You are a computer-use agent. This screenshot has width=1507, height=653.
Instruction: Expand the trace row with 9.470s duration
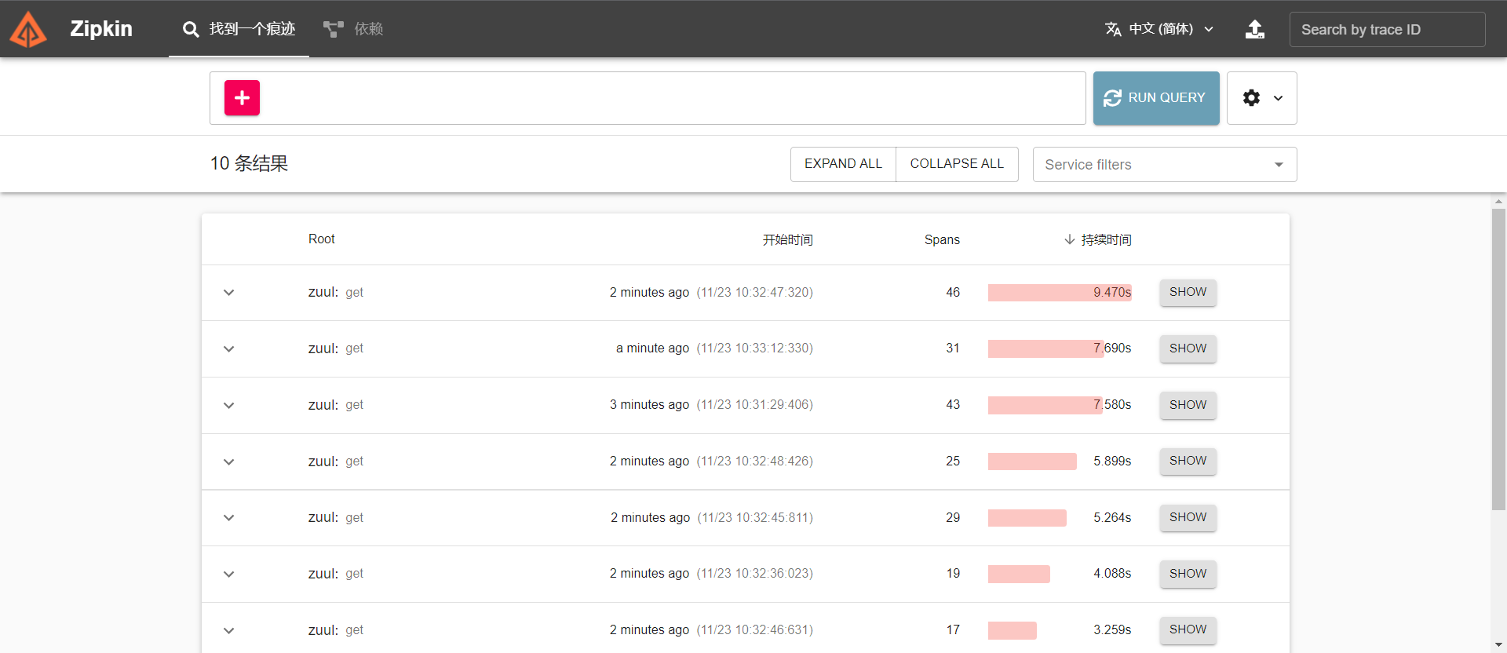pos(228,293)
